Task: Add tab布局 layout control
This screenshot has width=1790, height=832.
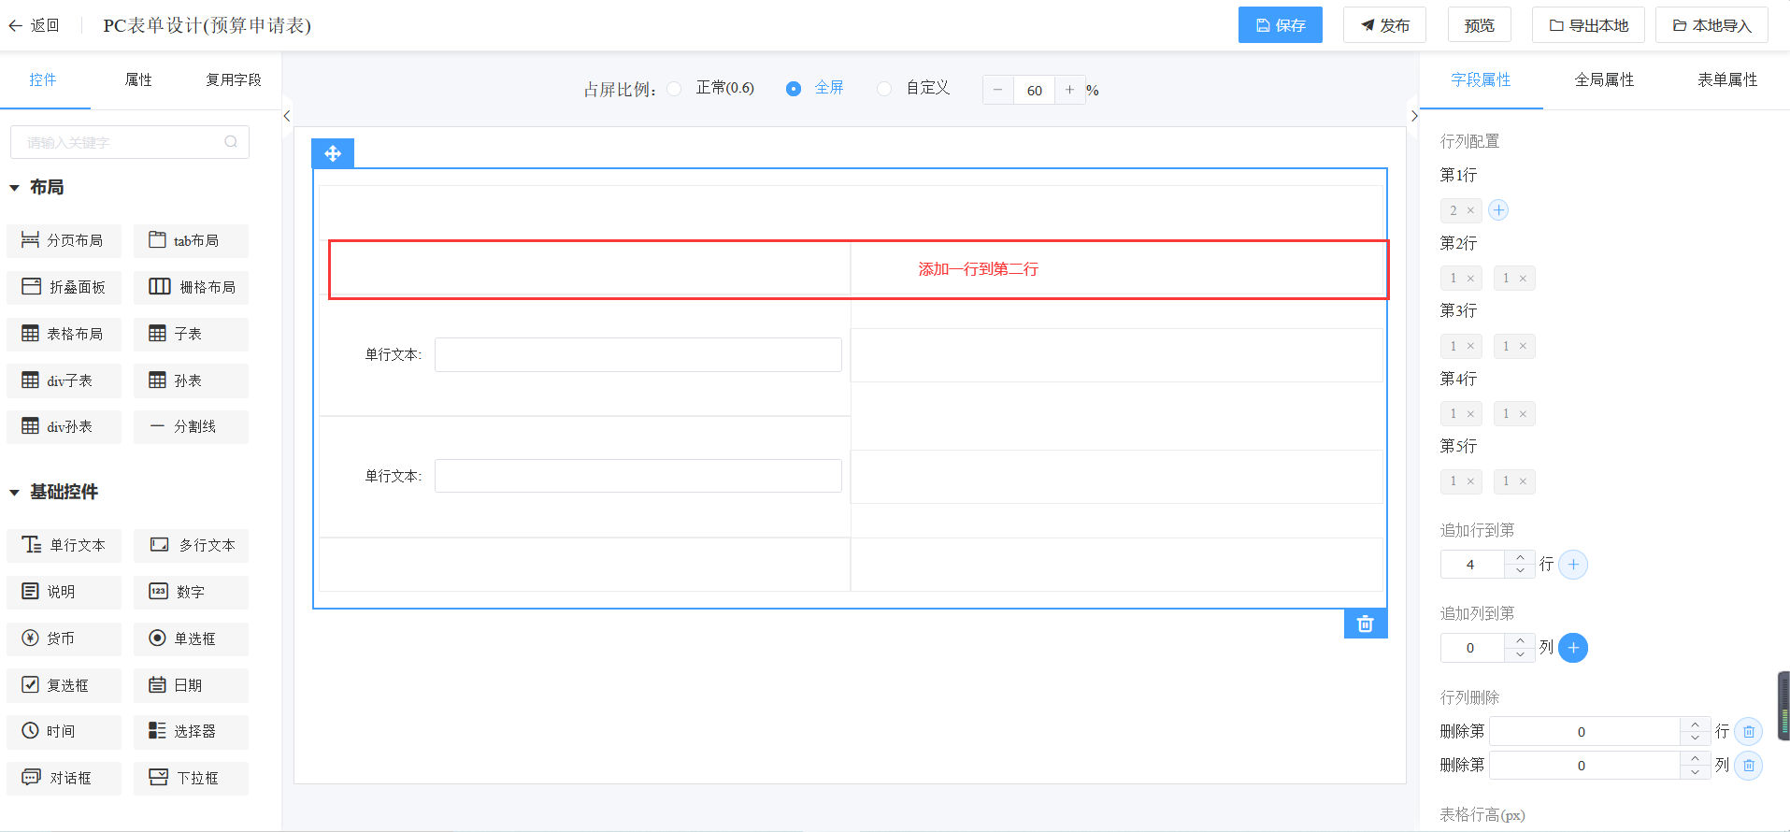Action: click(191, 240)
